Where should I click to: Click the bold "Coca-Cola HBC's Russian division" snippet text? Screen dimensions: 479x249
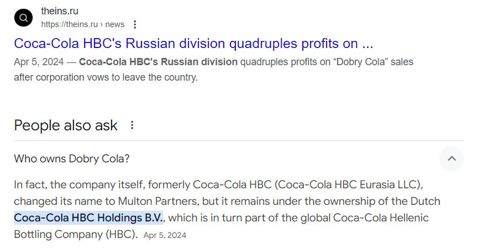pyautogui.click(x=159, y=61)
